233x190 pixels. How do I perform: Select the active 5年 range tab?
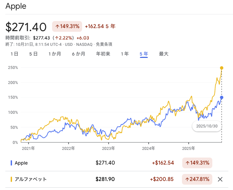click(x=144, y=54)
